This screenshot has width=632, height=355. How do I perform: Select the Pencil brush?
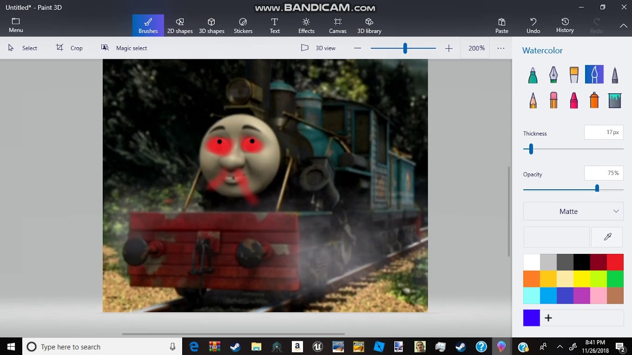pos(533,100)
